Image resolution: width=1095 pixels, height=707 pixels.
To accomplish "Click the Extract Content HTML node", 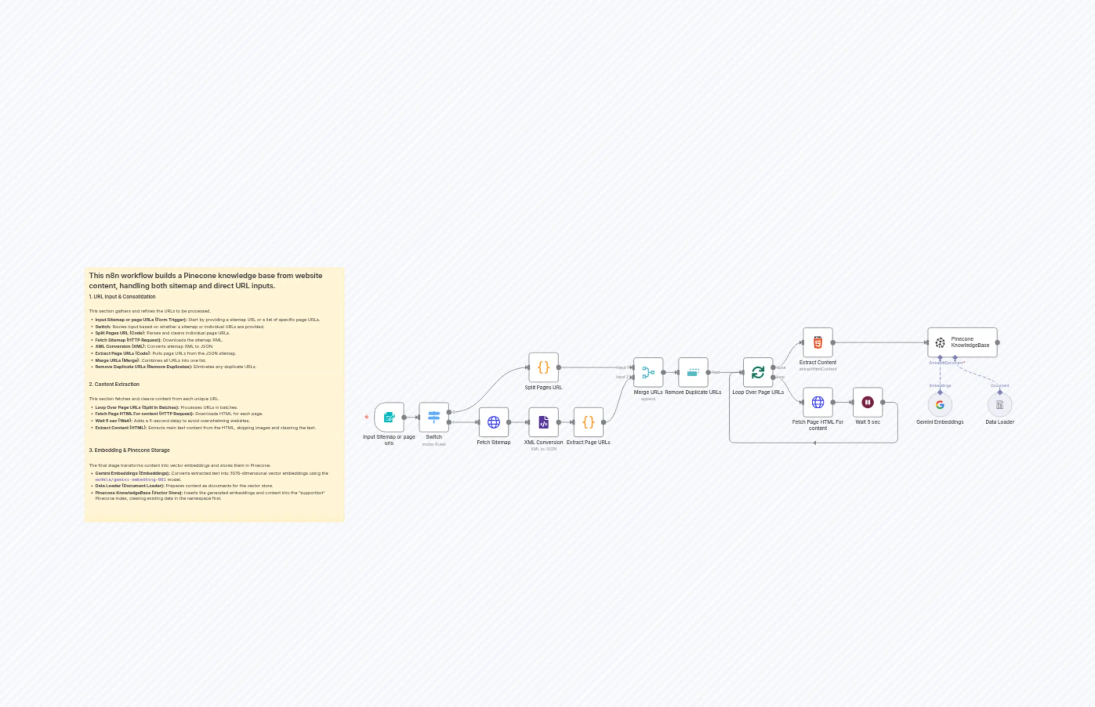I will pyautogui.click(x=818, y=342).
